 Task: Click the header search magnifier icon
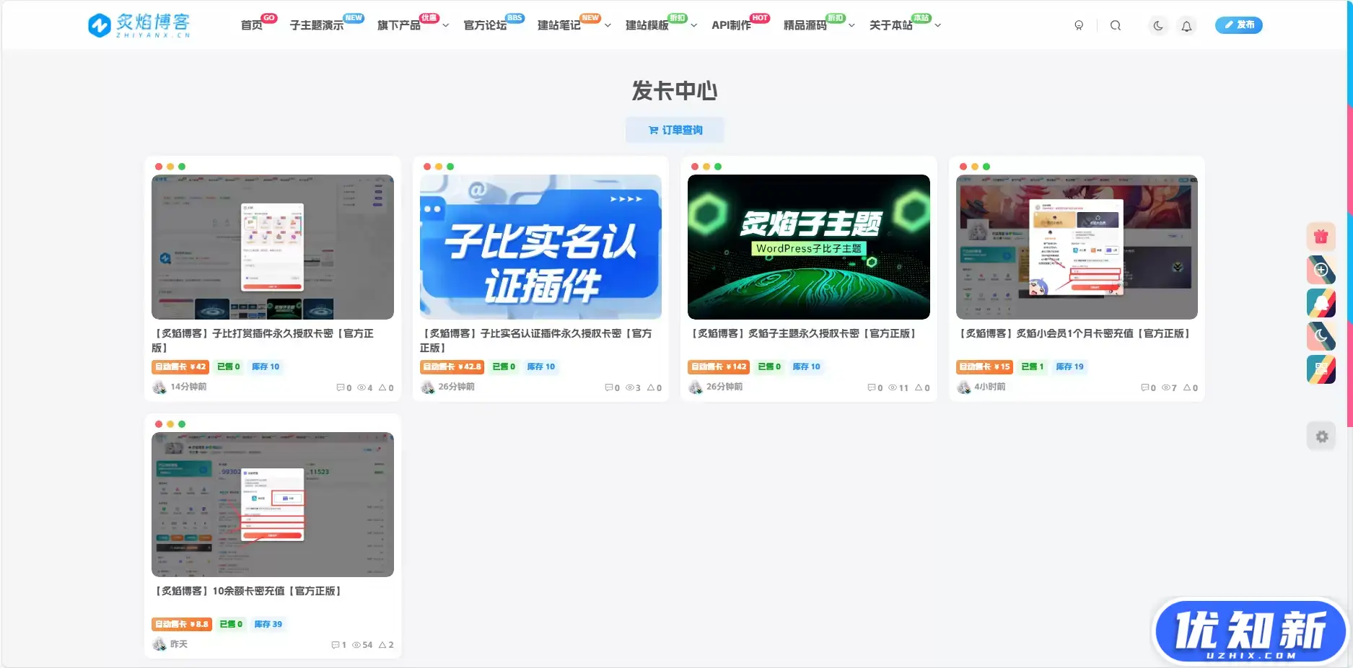[x=1115, y=25]
